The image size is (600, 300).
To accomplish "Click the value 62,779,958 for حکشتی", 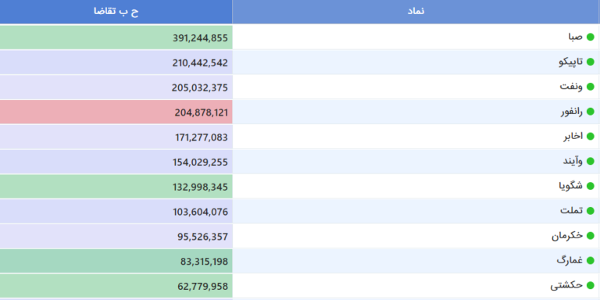I will pyautogui.click(x=202, y=287).
